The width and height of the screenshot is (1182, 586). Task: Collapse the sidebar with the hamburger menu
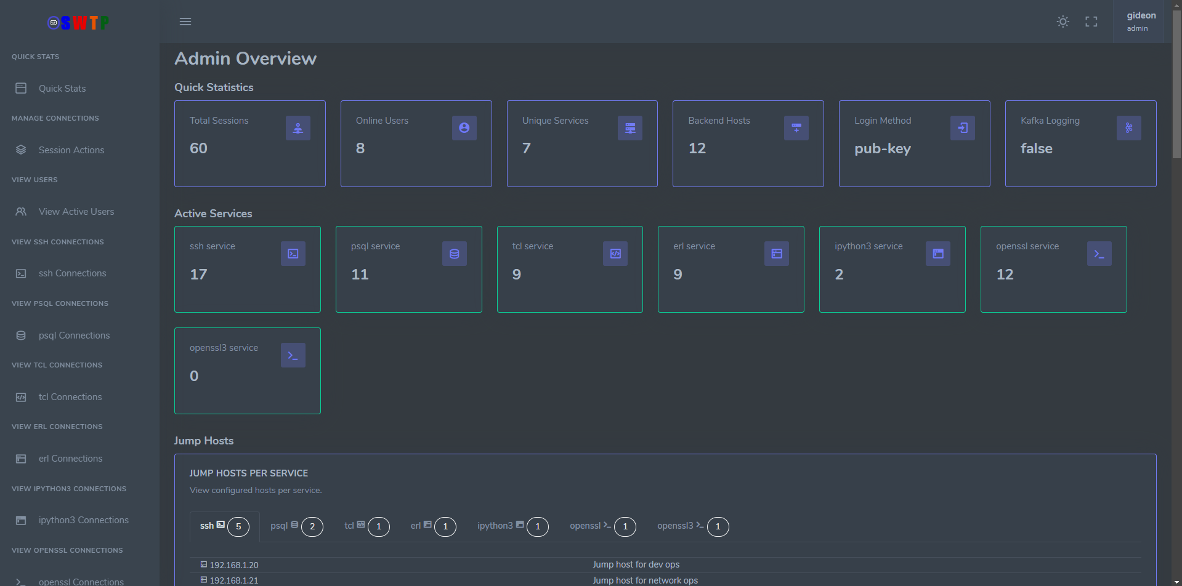click(x=185, y=22)
